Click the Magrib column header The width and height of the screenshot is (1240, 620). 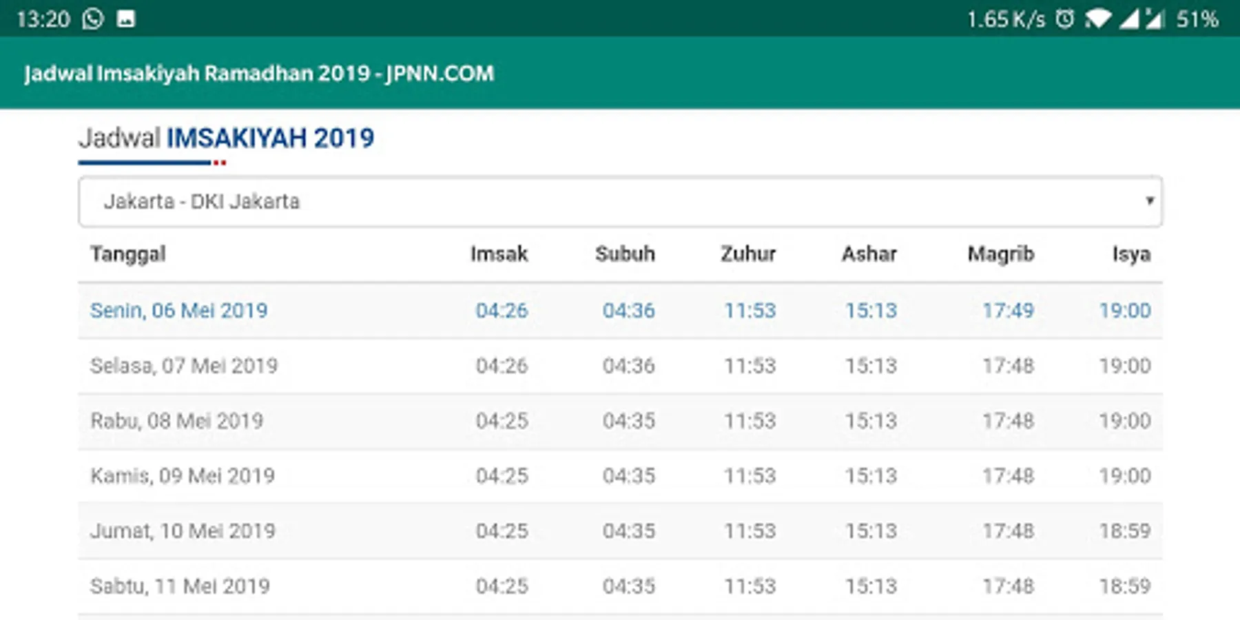tap(1001, 254)
